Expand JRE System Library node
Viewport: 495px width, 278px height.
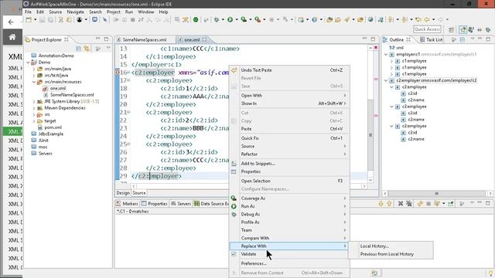[34, 101]
